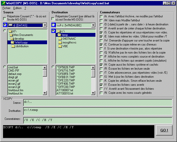Viewport: 177px width, 142px height.
Task: Click the scroll thumb of Source file list
Action: (45, 73)
